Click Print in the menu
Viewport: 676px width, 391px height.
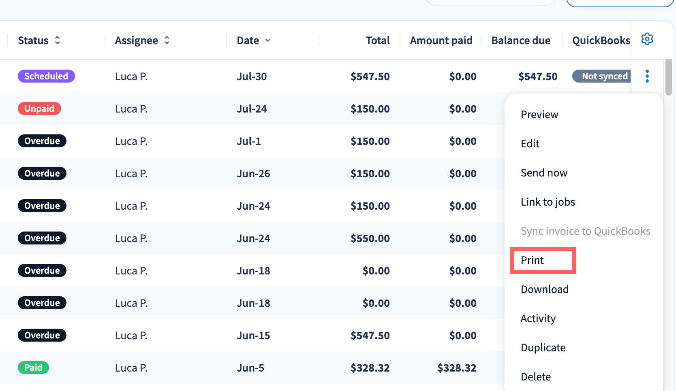coord(532,260)
